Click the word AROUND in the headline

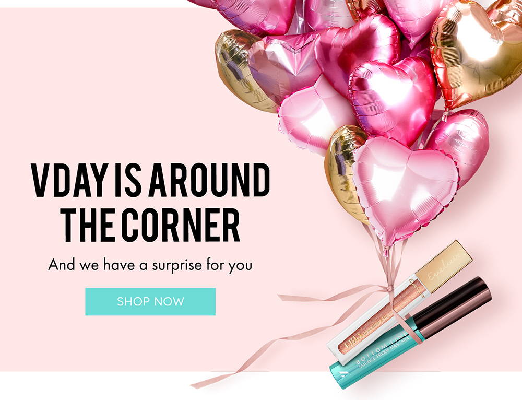pyautogui.click(x=209, y=180)
